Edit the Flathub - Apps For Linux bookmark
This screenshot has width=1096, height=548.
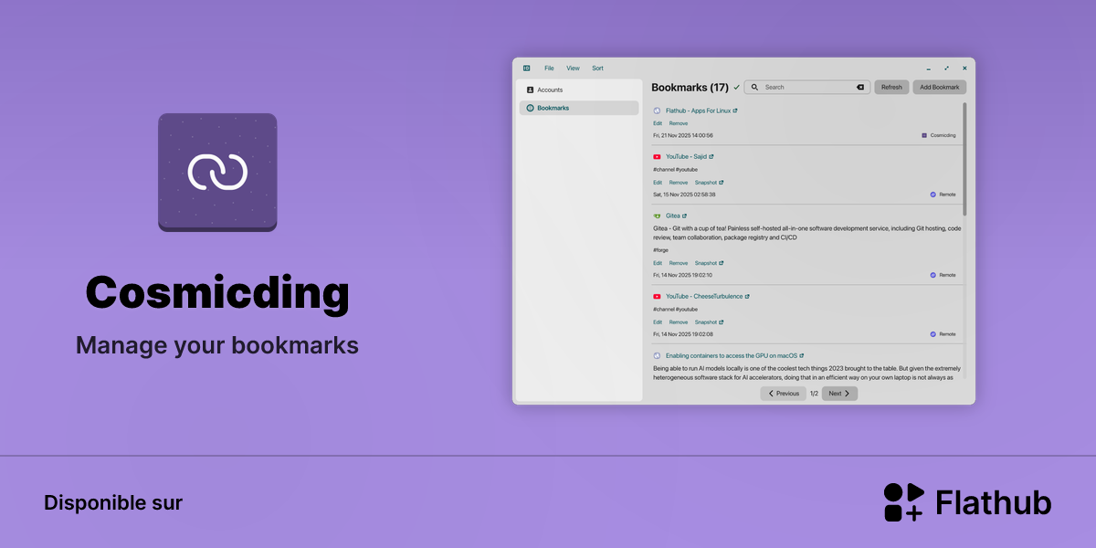click(658, 123)
